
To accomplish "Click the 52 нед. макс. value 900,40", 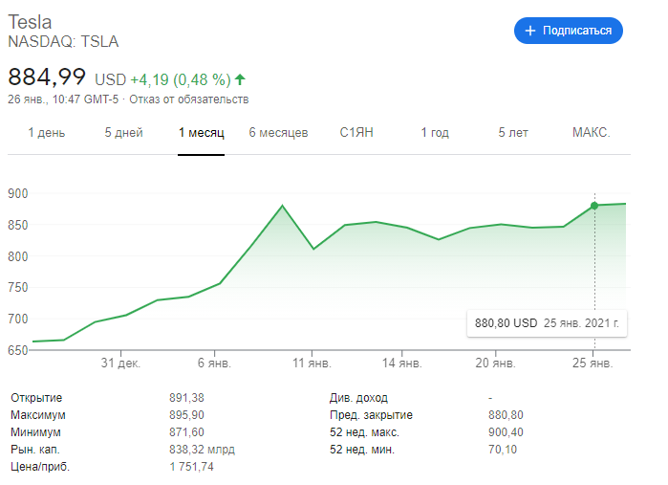I will (507, 432).
